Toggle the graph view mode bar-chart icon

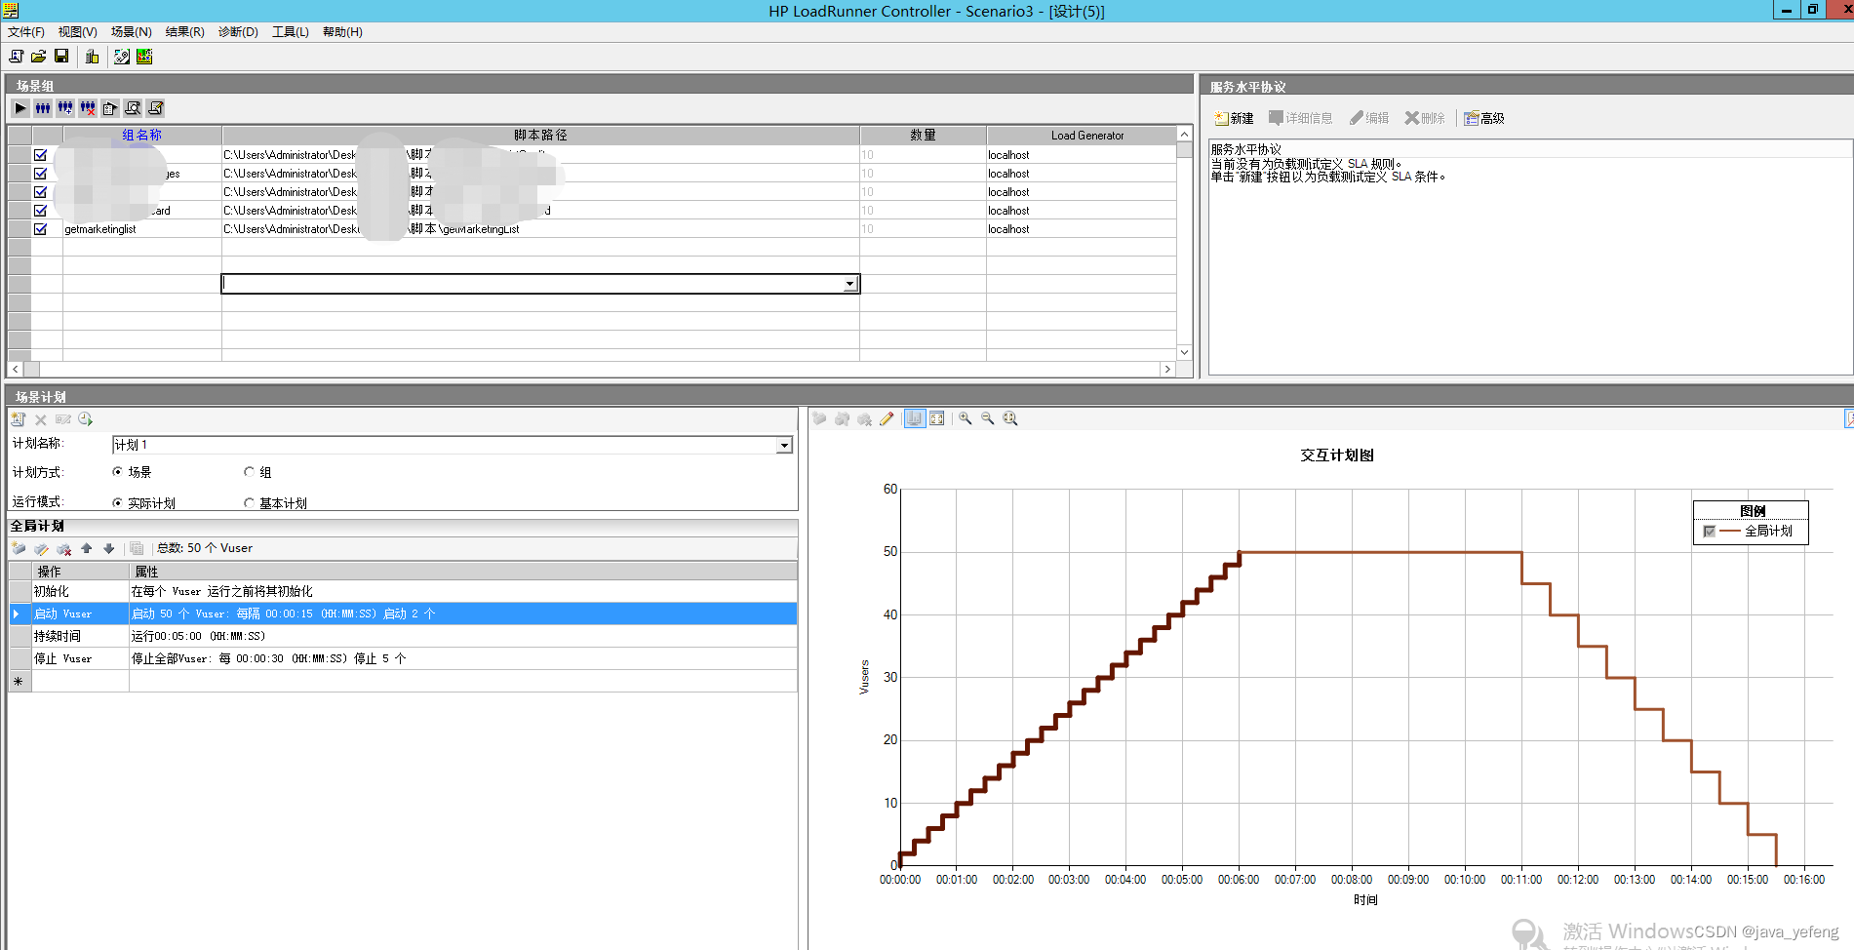(914, 418)
